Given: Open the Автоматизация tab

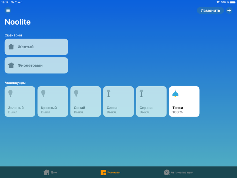Looking at the screenshot, I should 179,172.
